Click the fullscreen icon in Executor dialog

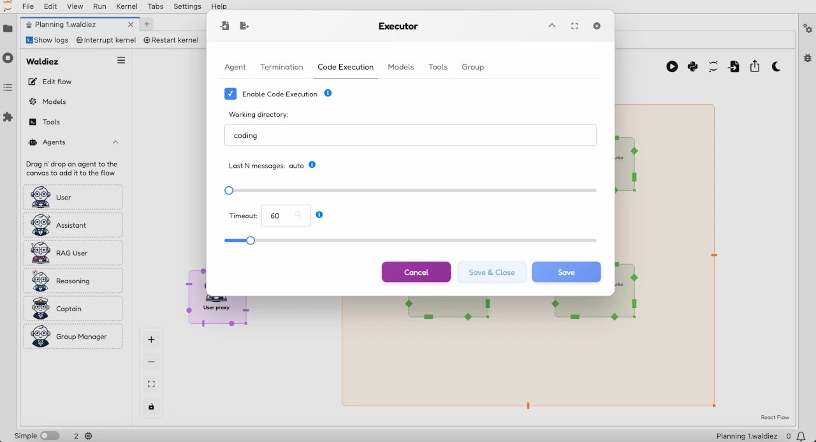[x=574, y=26]
